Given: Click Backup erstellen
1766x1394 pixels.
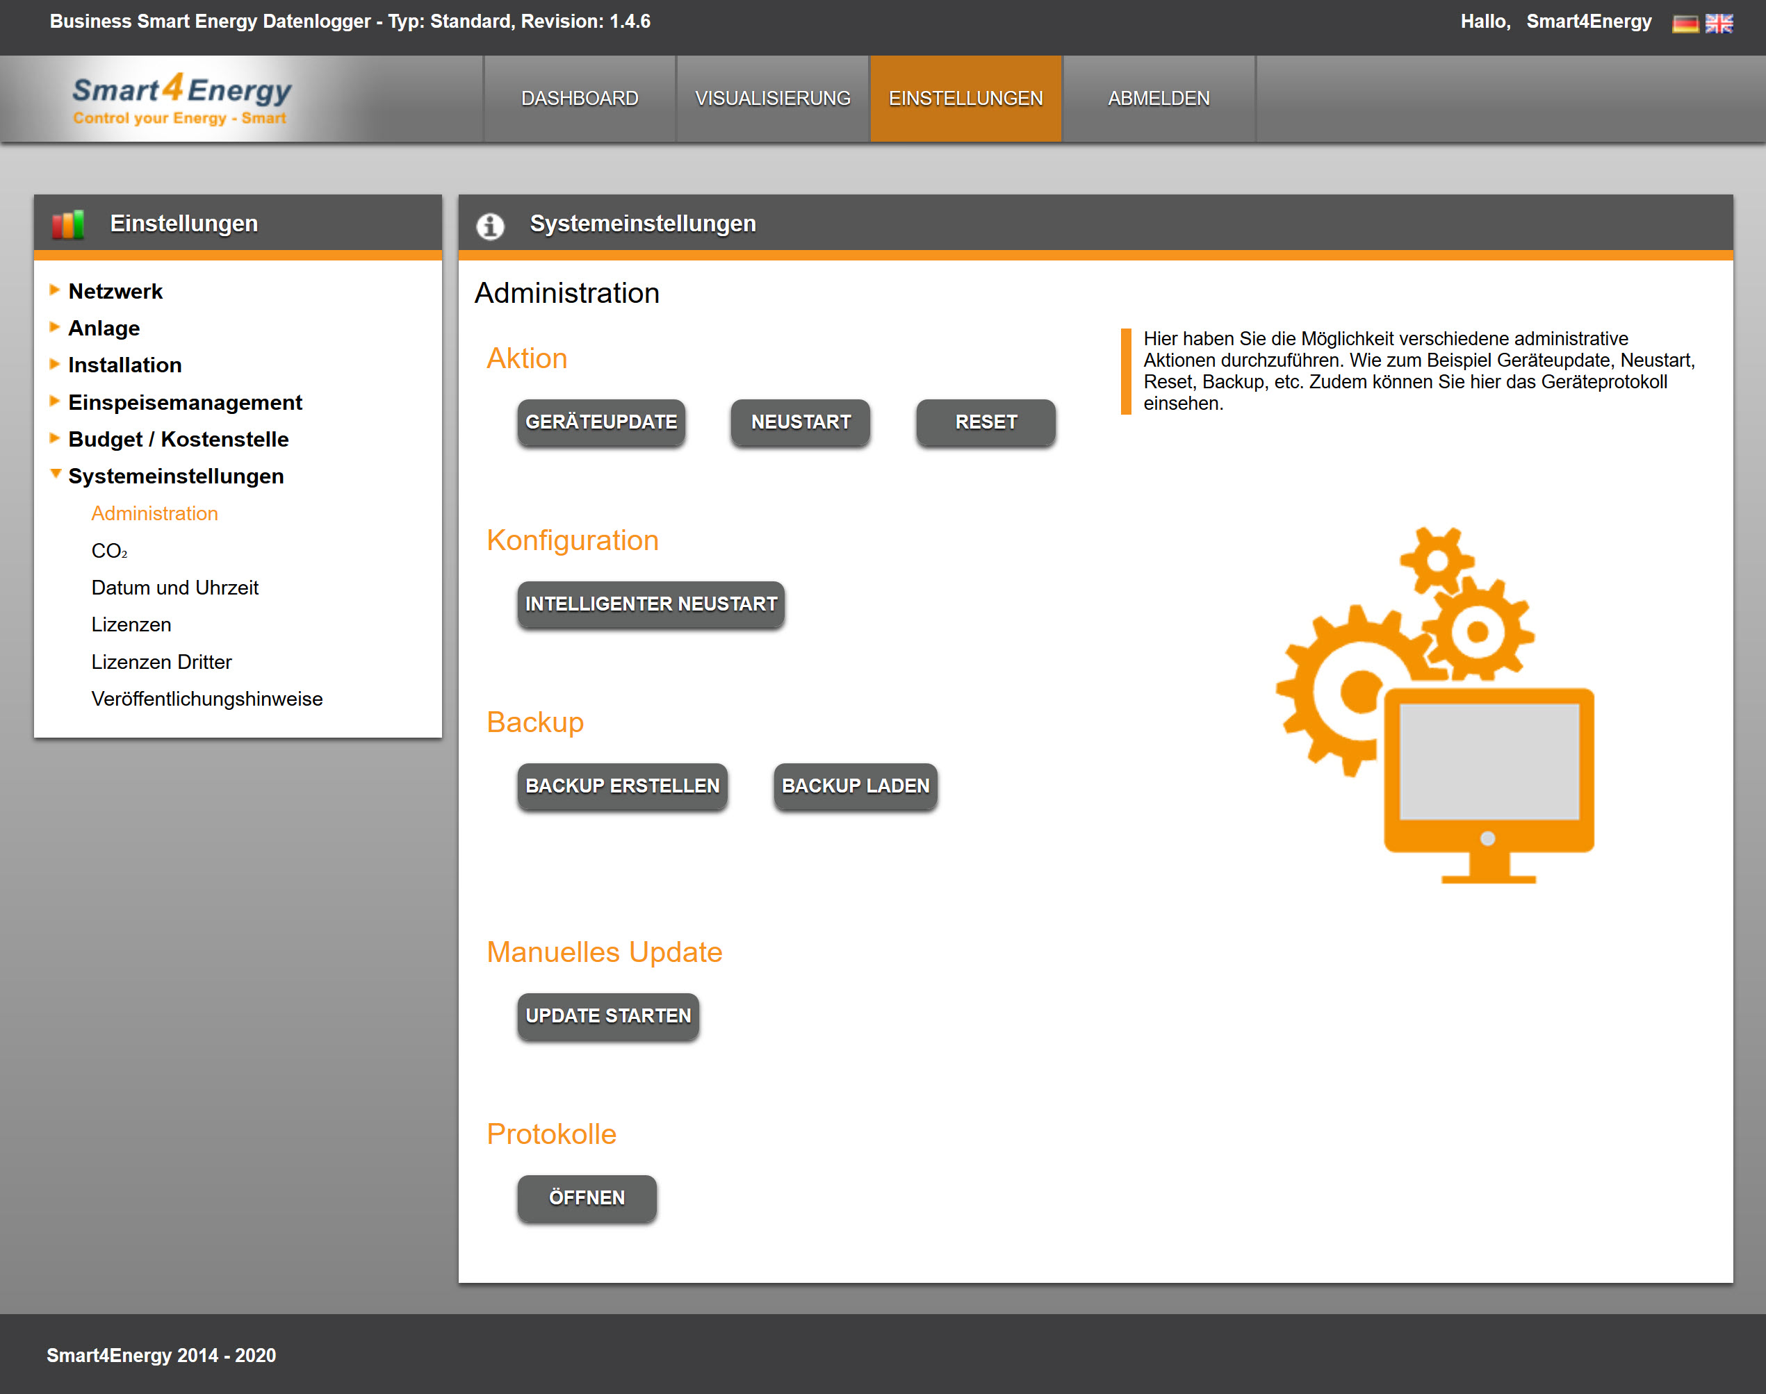Looking at the screenshot, I should (x=622, y=786).
